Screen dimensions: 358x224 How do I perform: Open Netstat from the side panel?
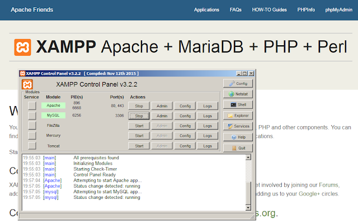pyautogui.click(x=238, y=94)
